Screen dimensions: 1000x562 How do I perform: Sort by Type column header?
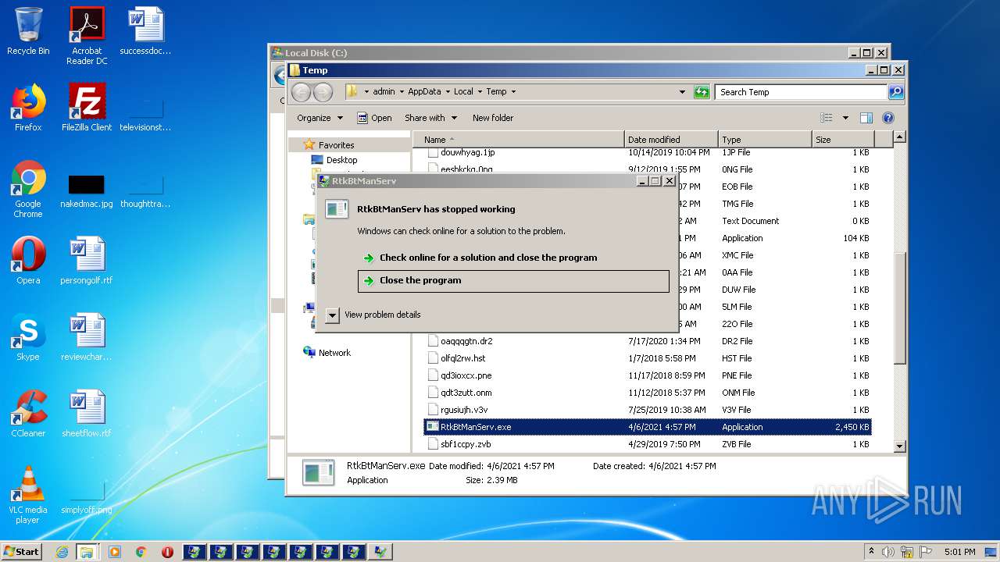click(x=765, y=140)
